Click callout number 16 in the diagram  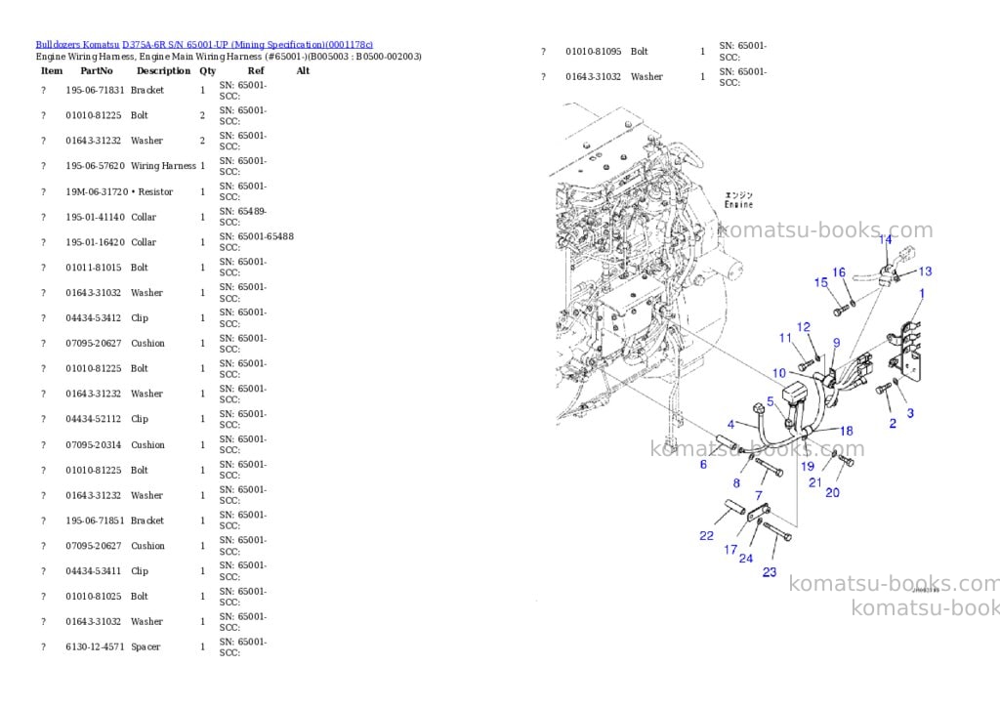click(839, 272)
